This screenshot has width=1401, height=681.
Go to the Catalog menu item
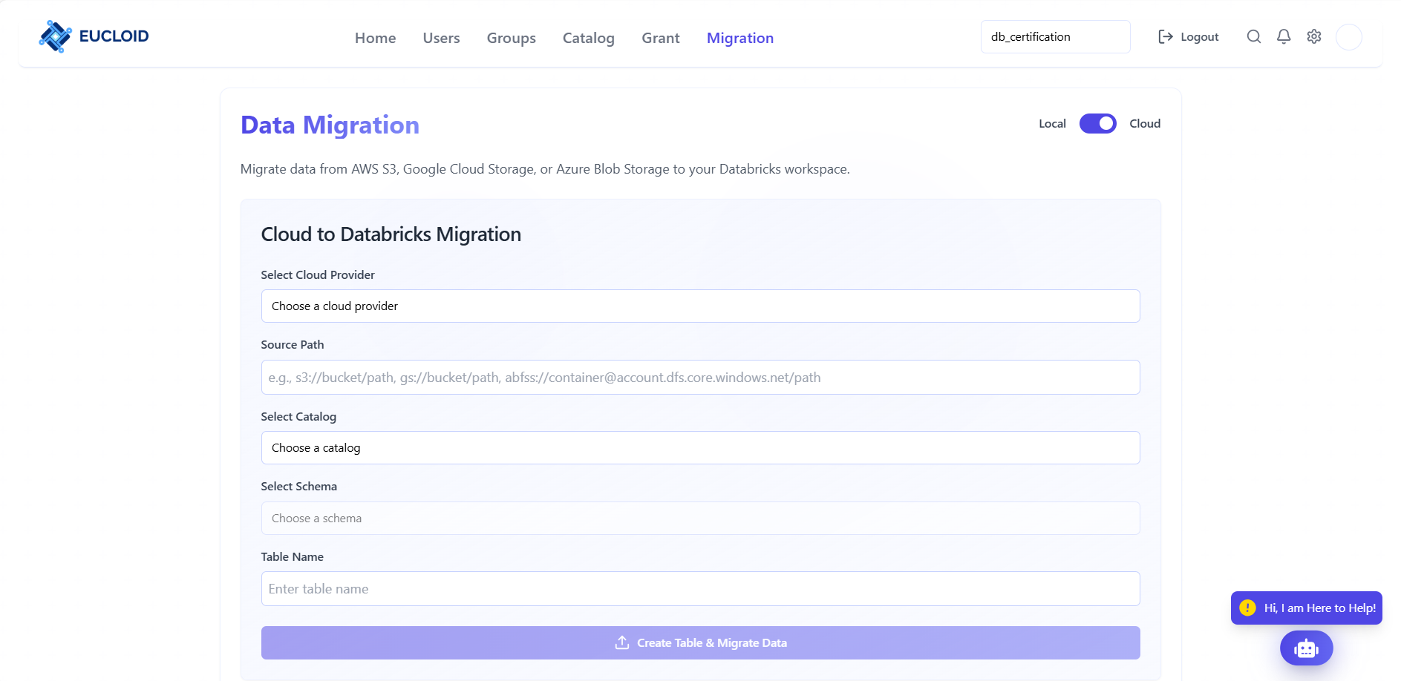coord(589,38)
